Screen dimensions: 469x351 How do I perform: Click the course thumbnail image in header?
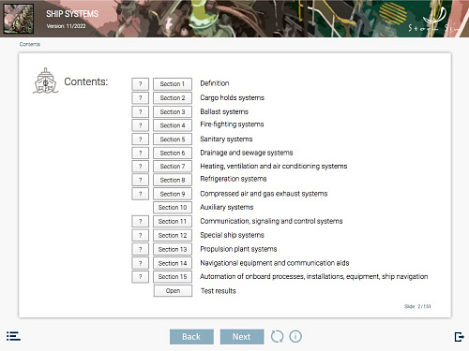[x=19, y=19]
